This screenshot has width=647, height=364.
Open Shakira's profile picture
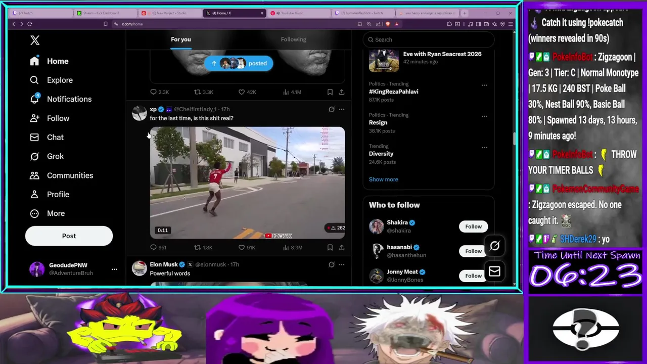(377, 226)
